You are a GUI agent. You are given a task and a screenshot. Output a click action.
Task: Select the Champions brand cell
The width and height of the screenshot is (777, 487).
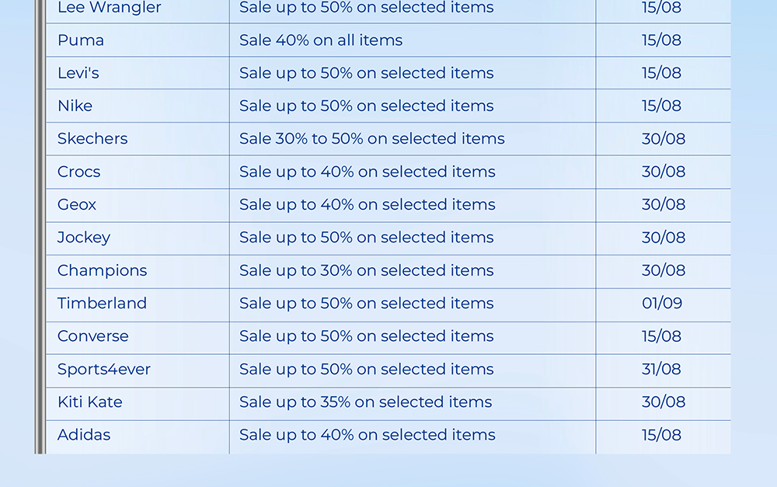[102, 270]
